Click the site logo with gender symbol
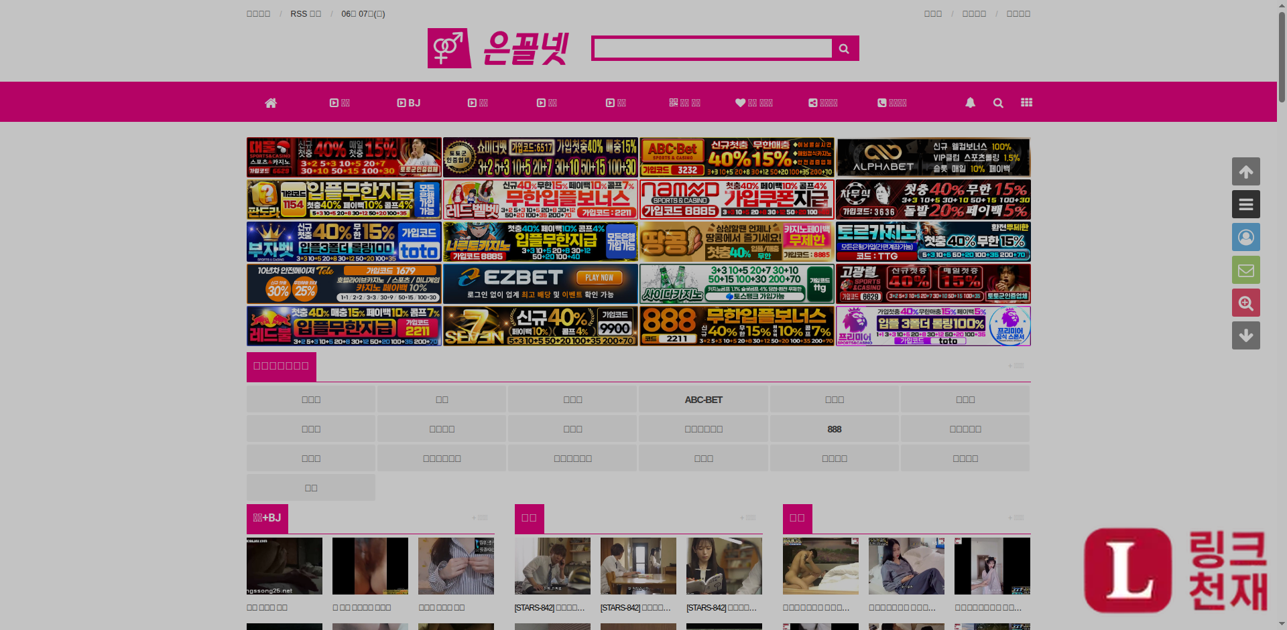1287x630 pixels. point(498,48)
